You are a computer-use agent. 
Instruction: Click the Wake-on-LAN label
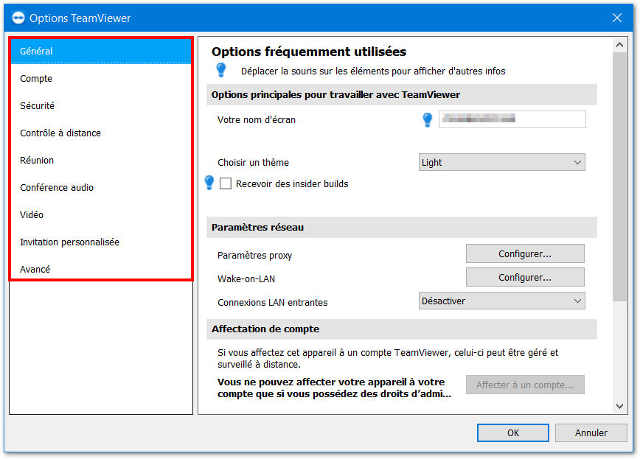click(246, 279)
